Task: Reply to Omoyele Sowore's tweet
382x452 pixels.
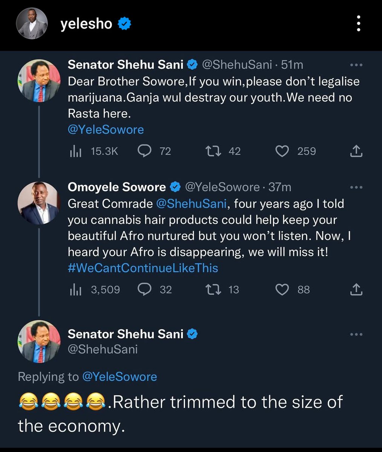Action: click(144, 289)
